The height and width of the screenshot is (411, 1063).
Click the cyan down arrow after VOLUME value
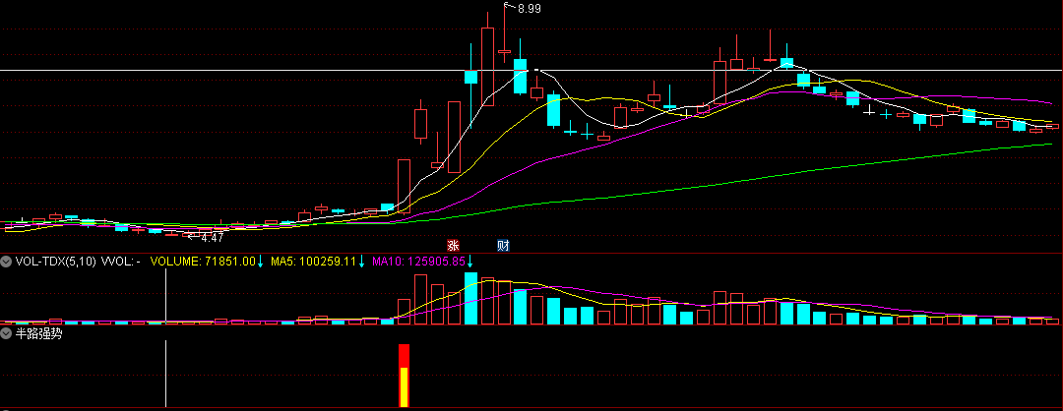(x=260, y=261)
